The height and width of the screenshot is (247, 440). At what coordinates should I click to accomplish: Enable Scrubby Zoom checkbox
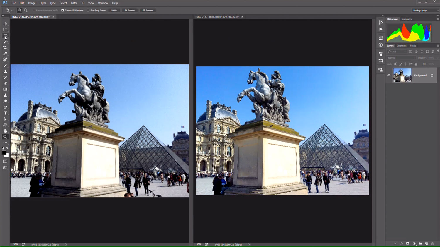(x=88, y=10)
